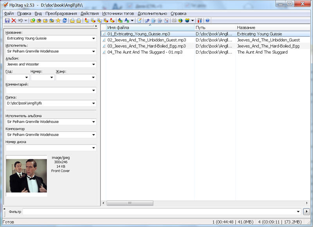This screenshot has height=227, width=313.
Task: Click title cell The Aunt And The Sluggard
Action: pos(262,52)
